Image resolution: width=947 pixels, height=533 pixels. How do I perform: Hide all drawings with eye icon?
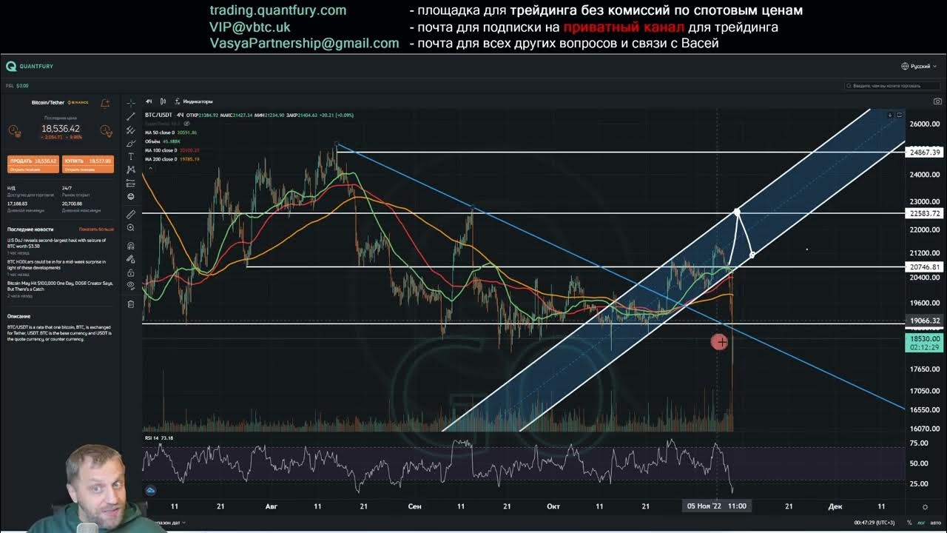[131, 286]
